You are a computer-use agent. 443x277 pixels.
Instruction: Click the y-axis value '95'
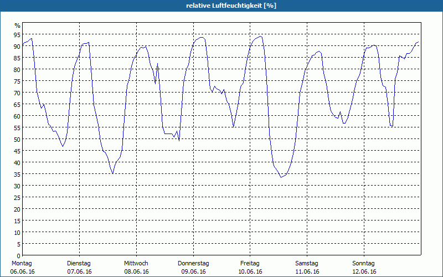[17, 35]
